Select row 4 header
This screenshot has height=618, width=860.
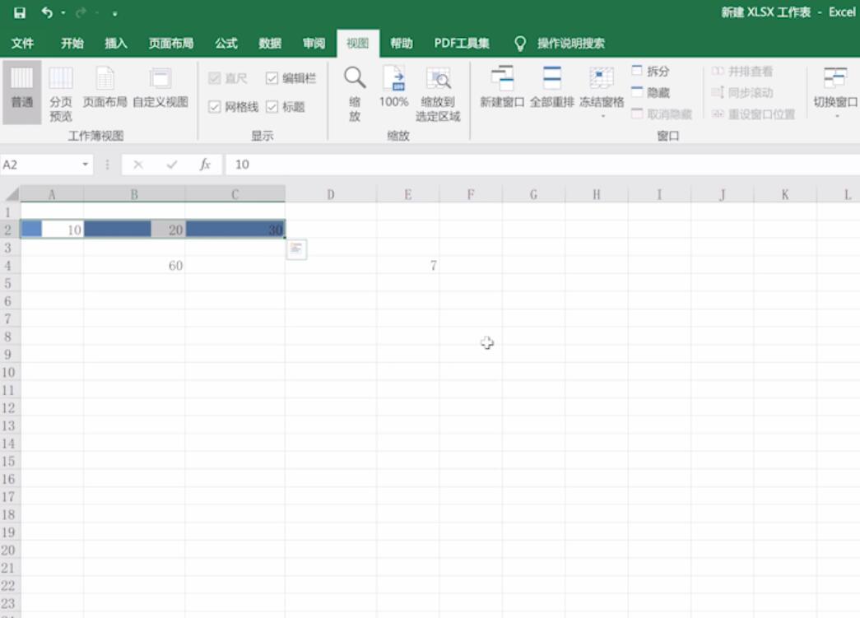click(9, 266)
